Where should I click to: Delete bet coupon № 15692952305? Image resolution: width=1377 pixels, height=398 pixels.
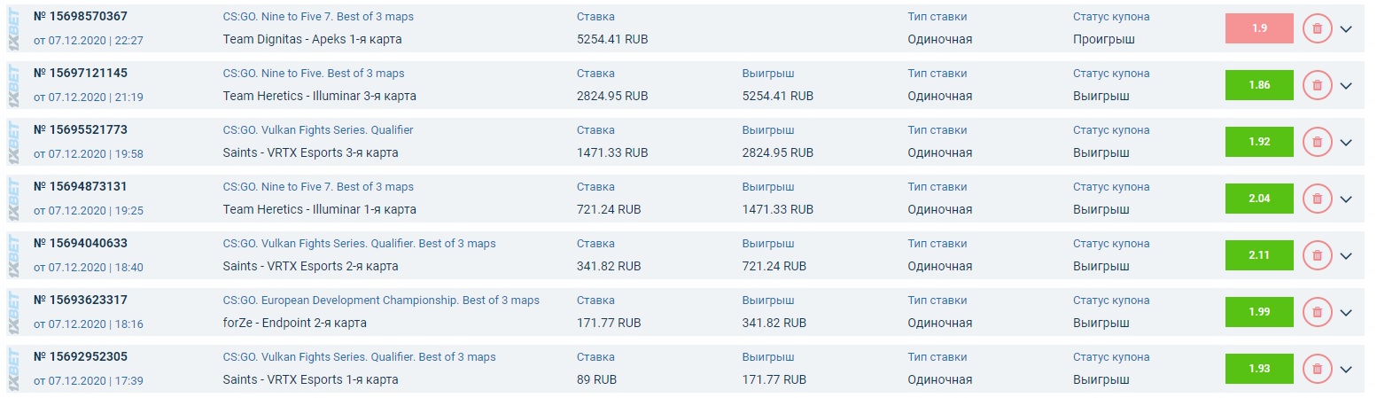pyautogui.click(x=1317, y=369)
